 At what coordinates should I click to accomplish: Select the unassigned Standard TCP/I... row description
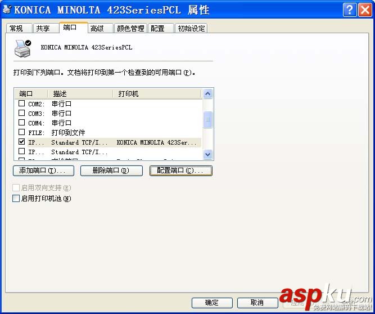79,152
